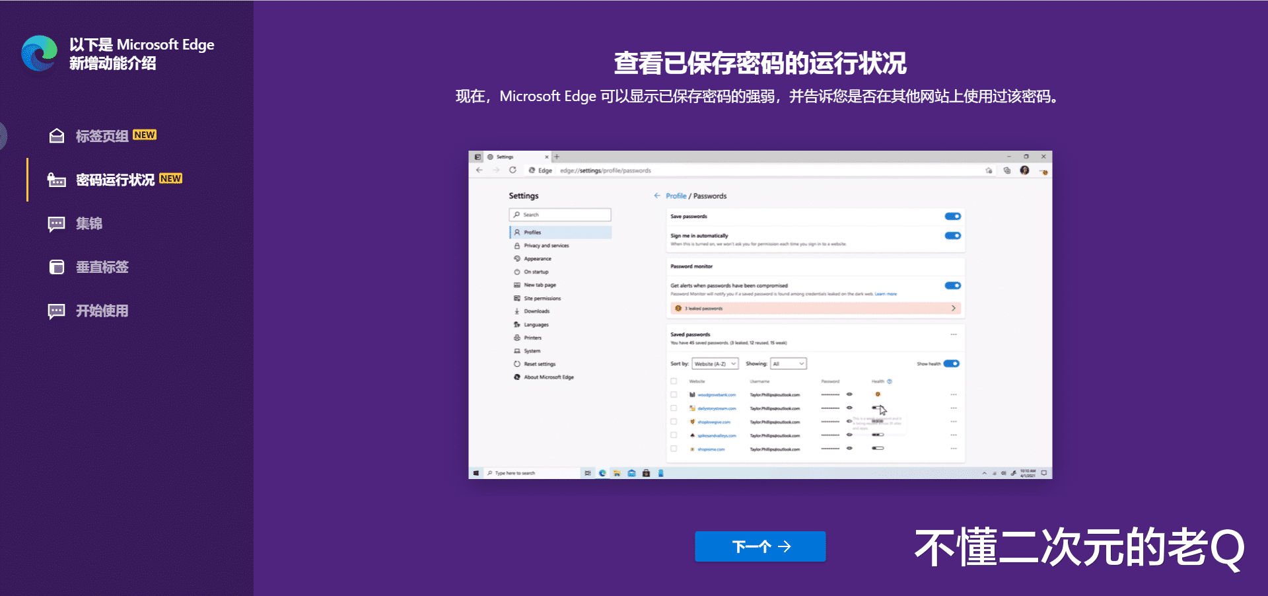Image resolution: width=1268 pixels, height=596 pixels.
Task: Click the Collections icon in preview toolbar
Action: [1006, 170]
